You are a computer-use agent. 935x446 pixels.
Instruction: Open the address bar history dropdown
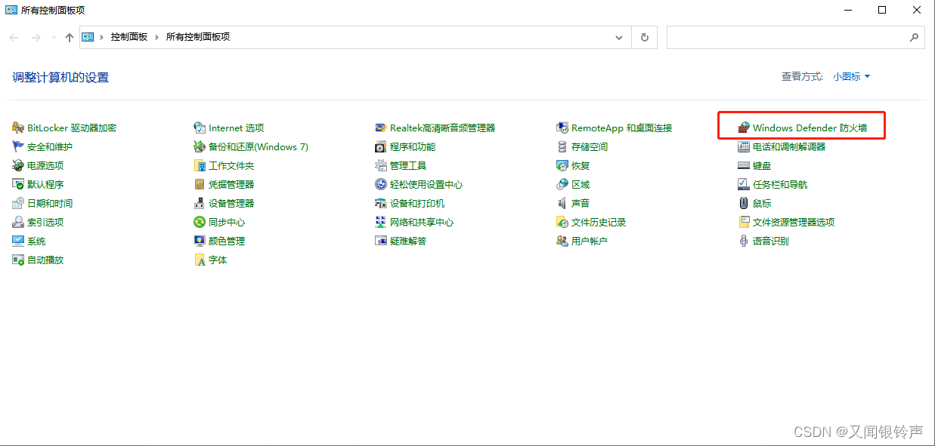point(620,37)
